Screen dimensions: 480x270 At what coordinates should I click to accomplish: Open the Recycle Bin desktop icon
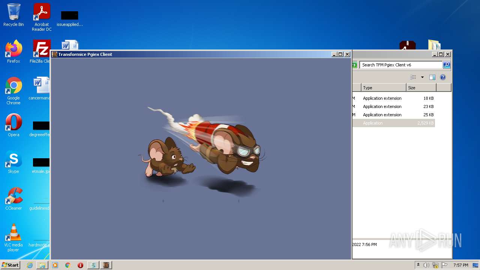point(13,15)
